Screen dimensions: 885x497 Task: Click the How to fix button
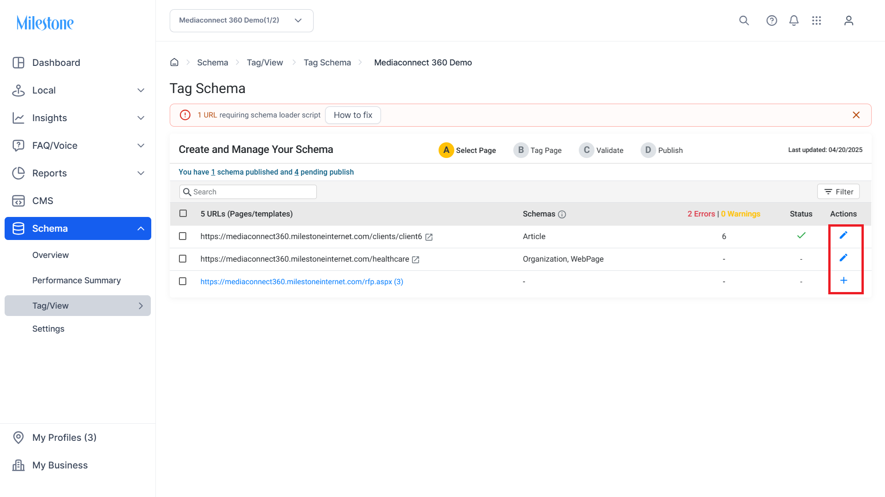pos(353,115)
